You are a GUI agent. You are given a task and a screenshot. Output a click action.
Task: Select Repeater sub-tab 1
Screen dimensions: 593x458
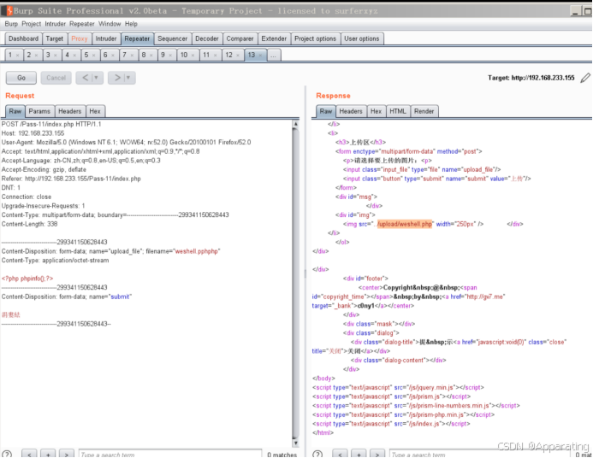pos(10,56)
